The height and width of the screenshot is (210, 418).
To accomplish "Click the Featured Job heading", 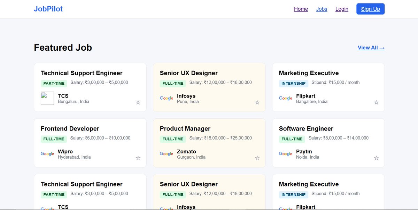I will tap(63, 48).
